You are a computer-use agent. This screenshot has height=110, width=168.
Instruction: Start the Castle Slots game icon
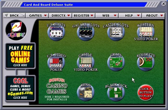coord(116,32)
